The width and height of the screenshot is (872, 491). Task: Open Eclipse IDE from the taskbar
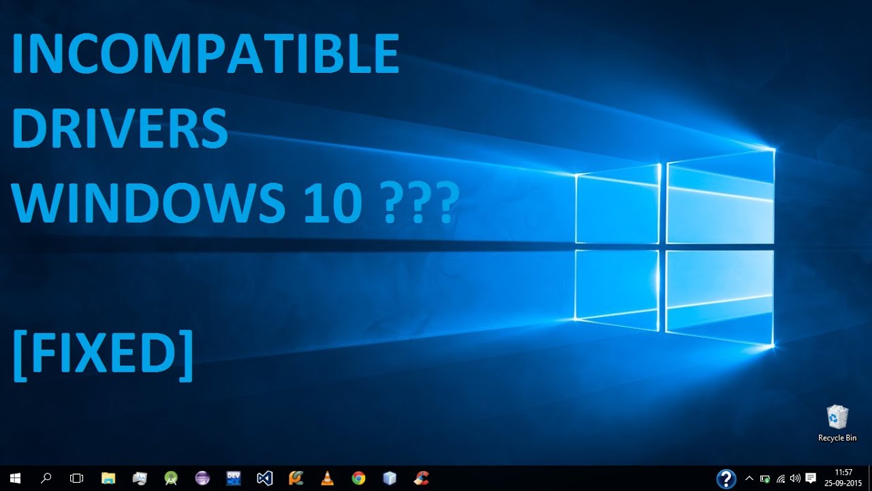coord(202,478)
